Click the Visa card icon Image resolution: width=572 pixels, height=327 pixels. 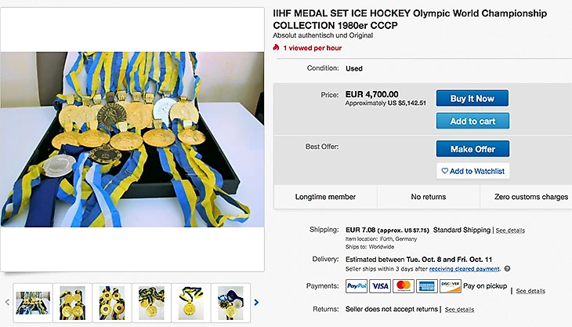380,286
